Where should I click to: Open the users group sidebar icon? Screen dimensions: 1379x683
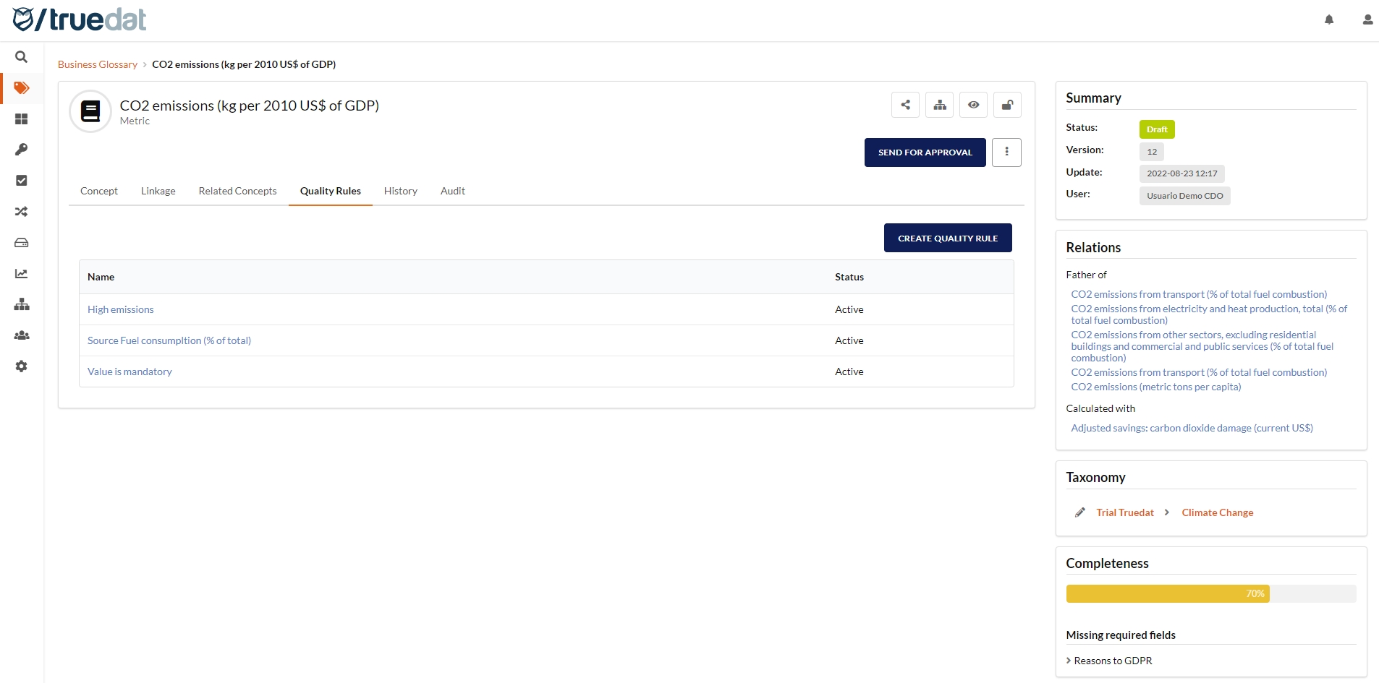[x=22, y=335]
